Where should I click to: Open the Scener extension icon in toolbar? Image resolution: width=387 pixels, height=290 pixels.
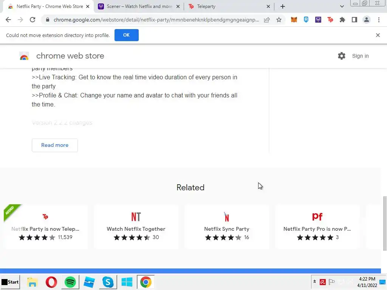(x=318, y=20)
